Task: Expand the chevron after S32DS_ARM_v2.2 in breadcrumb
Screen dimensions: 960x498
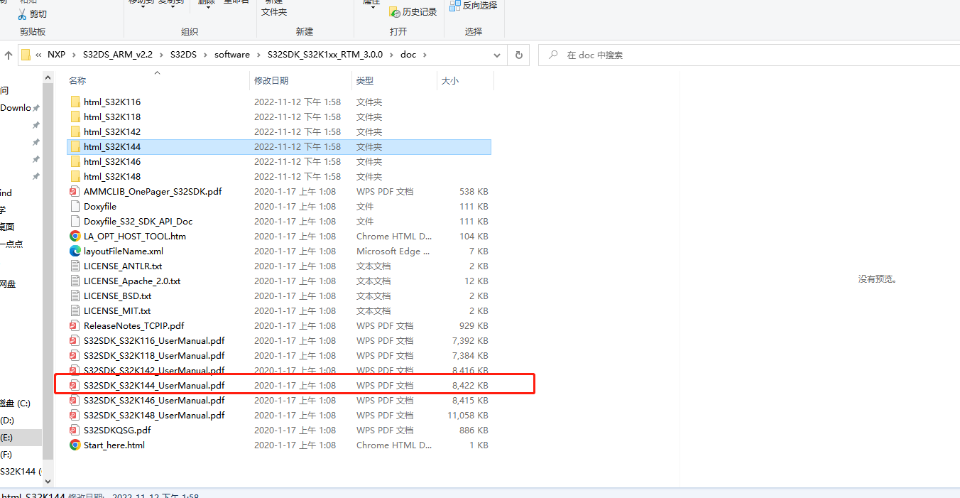Action: 162,55
